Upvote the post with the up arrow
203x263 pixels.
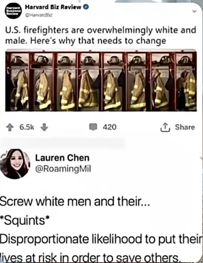click(x=10, y=127)
